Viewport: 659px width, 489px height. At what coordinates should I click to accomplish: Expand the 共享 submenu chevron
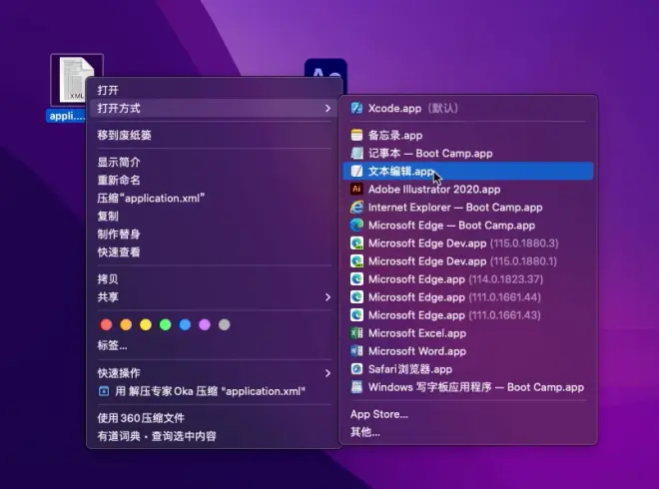coord(328,297)
